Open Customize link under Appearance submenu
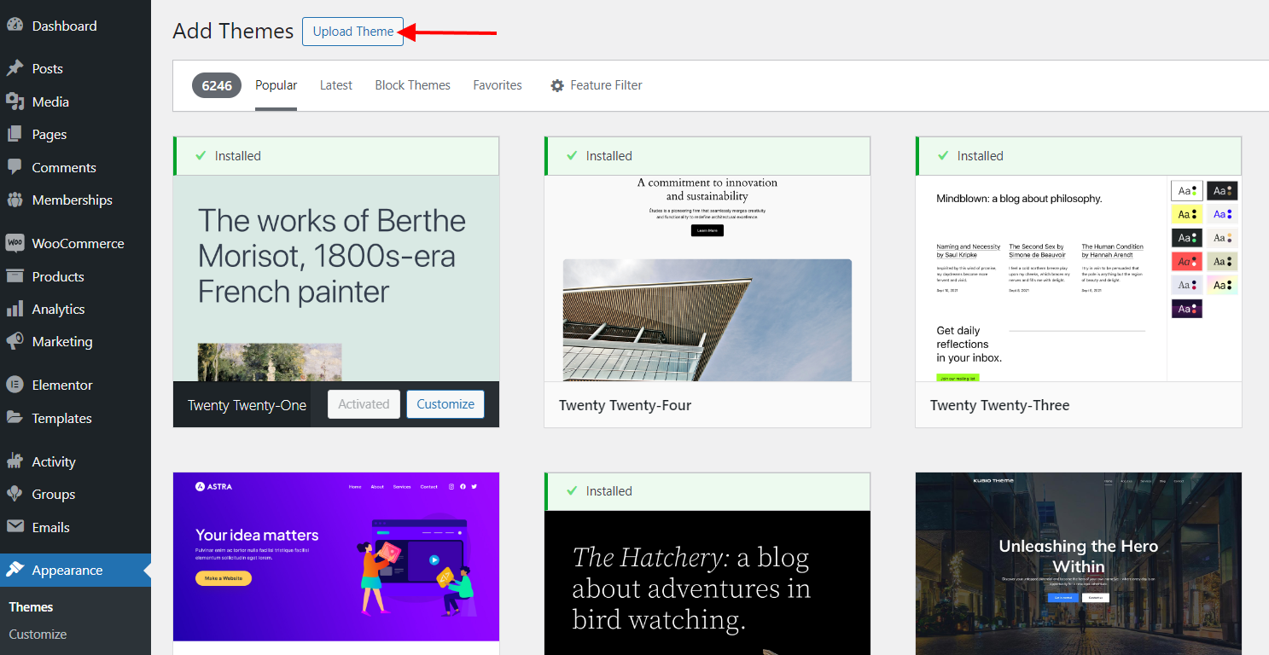This screenshot has height=655, width=1269. click(x=38, y=634)
